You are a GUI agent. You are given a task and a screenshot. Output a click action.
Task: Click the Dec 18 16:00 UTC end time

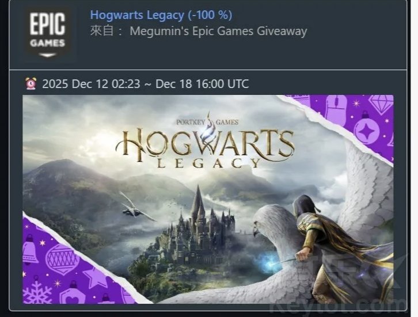(202, 84)
